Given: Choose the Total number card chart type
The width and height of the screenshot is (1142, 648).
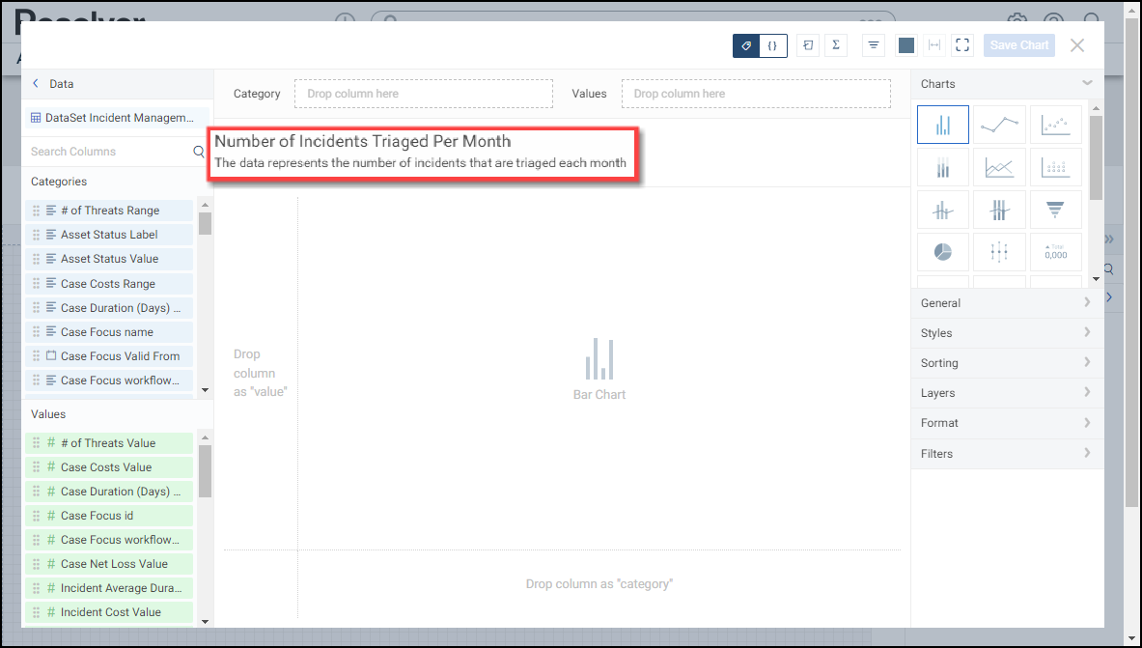Looking at the screenshot, I should [x=1056, y=252].
